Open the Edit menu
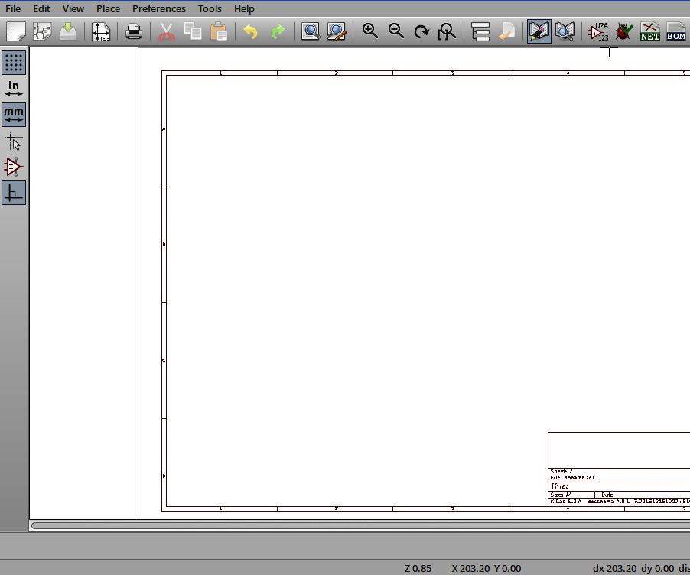This screenshot has width=690, height=575. click(x=41, y=9)
